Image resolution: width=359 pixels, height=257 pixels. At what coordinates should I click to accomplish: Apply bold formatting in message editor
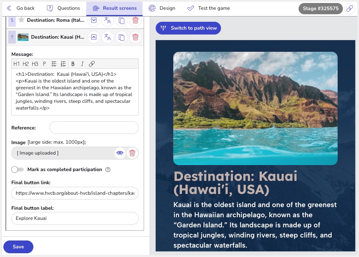73,64
